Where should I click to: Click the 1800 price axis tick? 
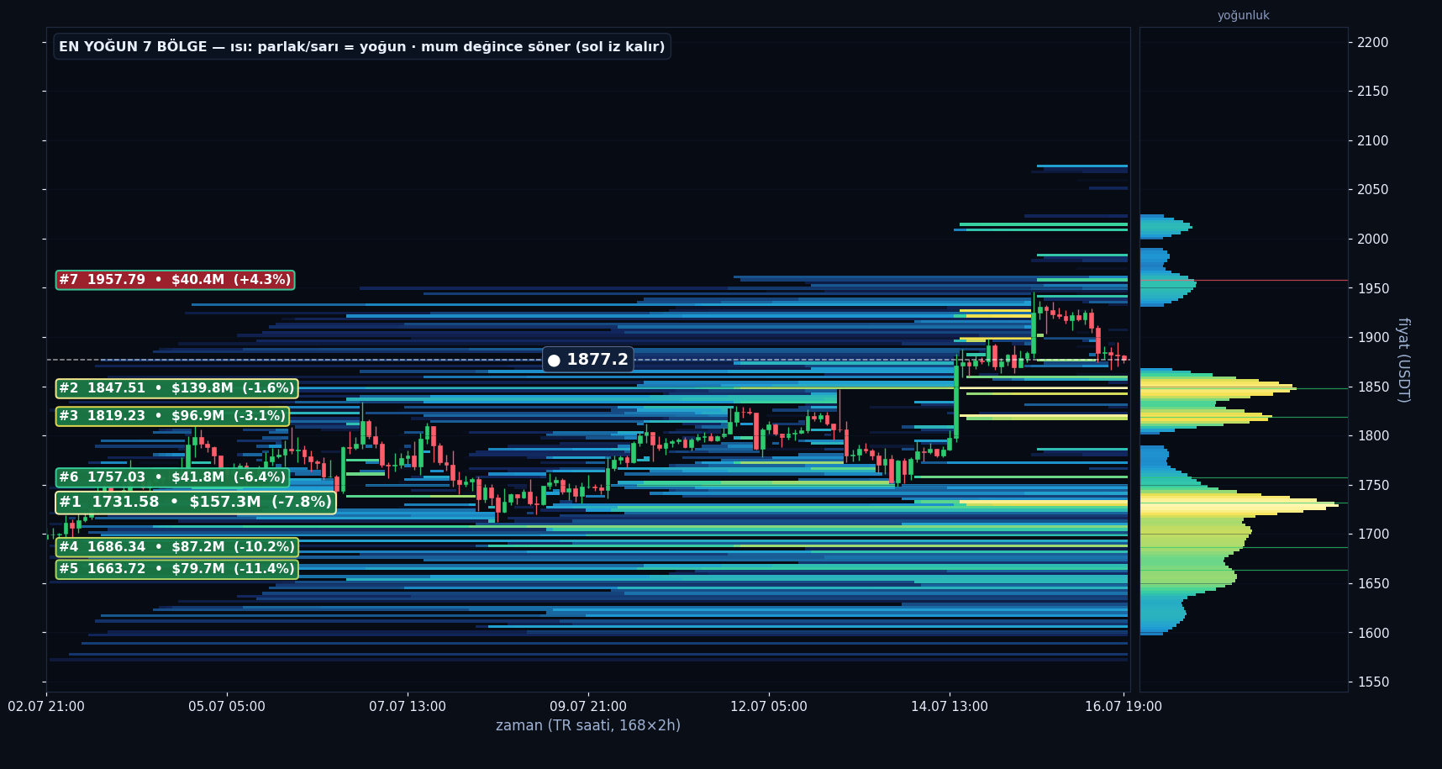click(x=1372, y=435)
